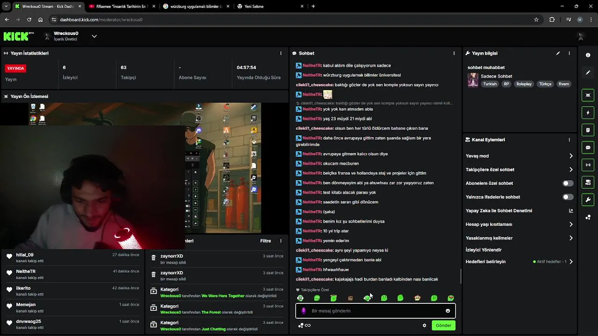Image resolution: width=598 pixels, height=336 pixels.
Task: Open emoji picker in message box
Action: 448,311
